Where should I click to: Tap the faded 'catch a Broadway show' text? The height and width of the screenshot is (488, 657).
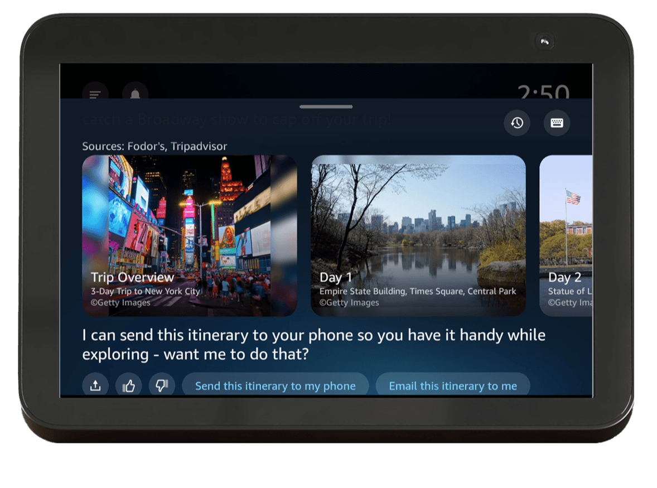(237, 119)
